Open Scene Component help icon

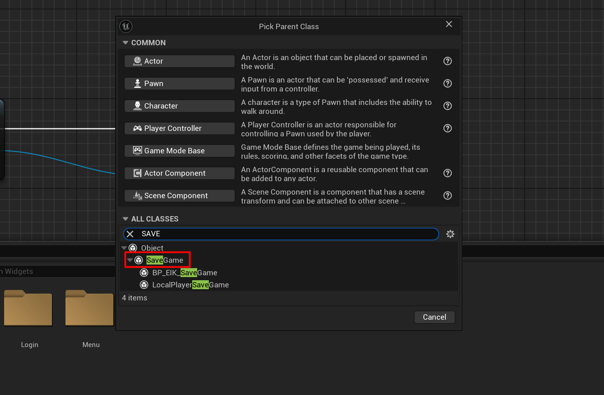[447, 195]
